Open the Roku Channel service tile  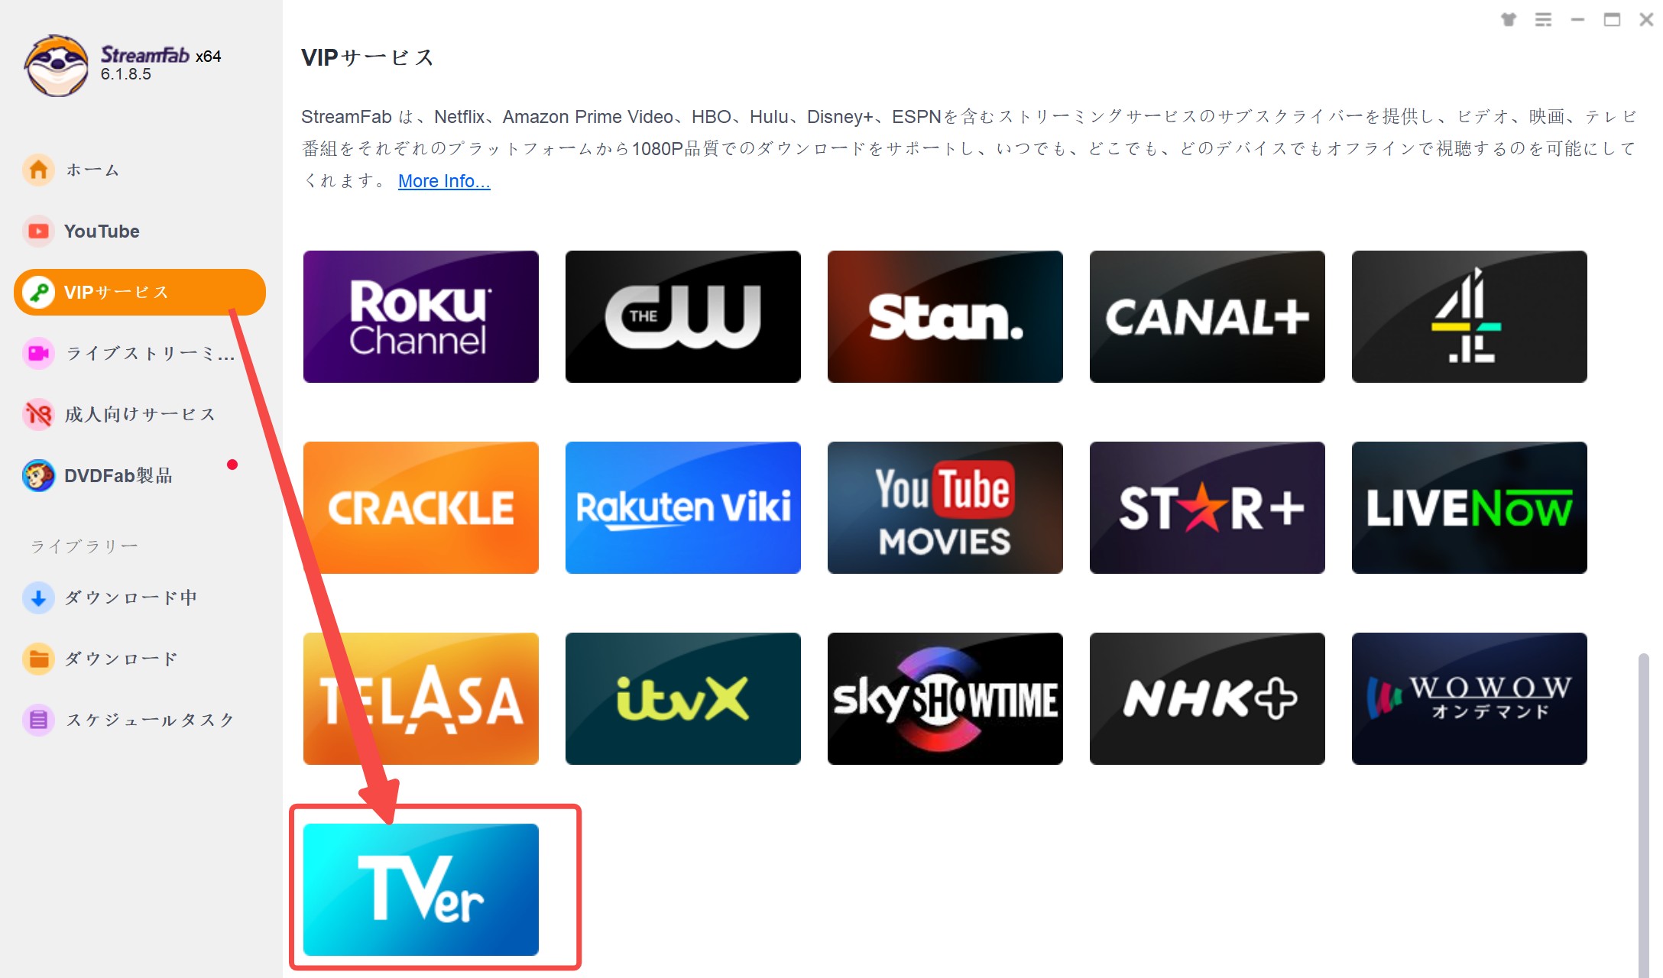(x=420, y=316)
